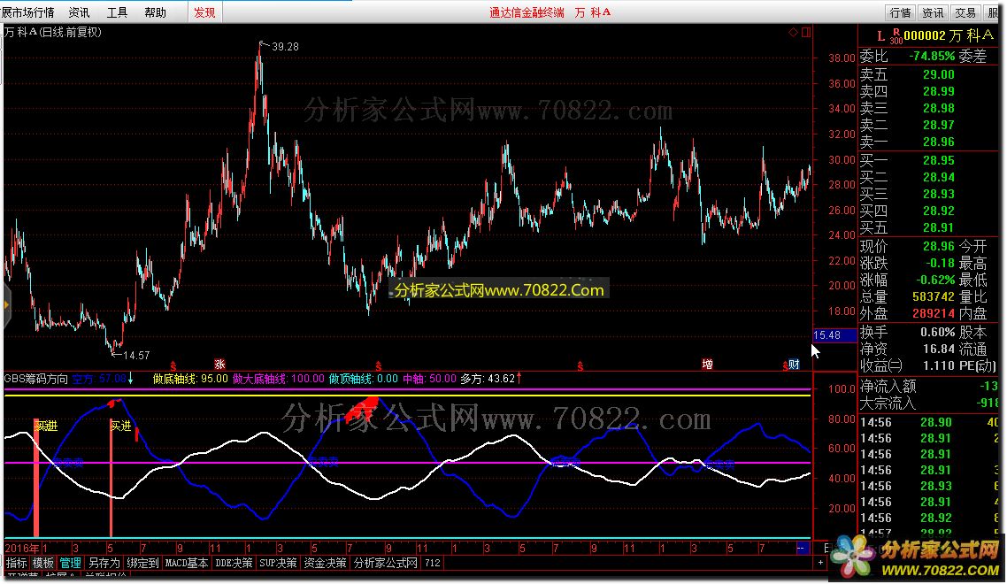The image size is (1007, 584).
Task: Click the 换手 value 0.60%
Action: click(x=938, y=332)
